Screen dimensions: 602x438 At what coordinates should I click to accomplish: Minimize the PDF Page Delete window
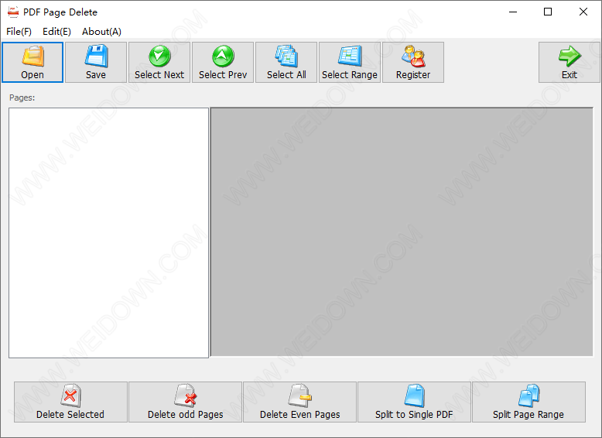[x=513, y=12]
